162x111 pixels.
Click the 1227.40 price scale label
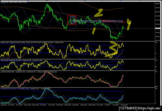click(157, 16)
